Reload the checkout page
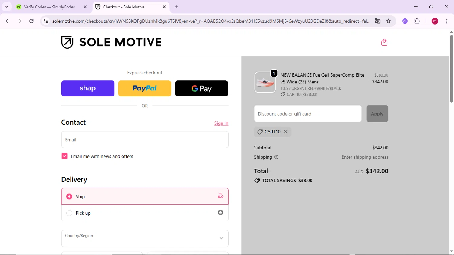The width and height of the screenshot is (454, 255). pos(31,21)
